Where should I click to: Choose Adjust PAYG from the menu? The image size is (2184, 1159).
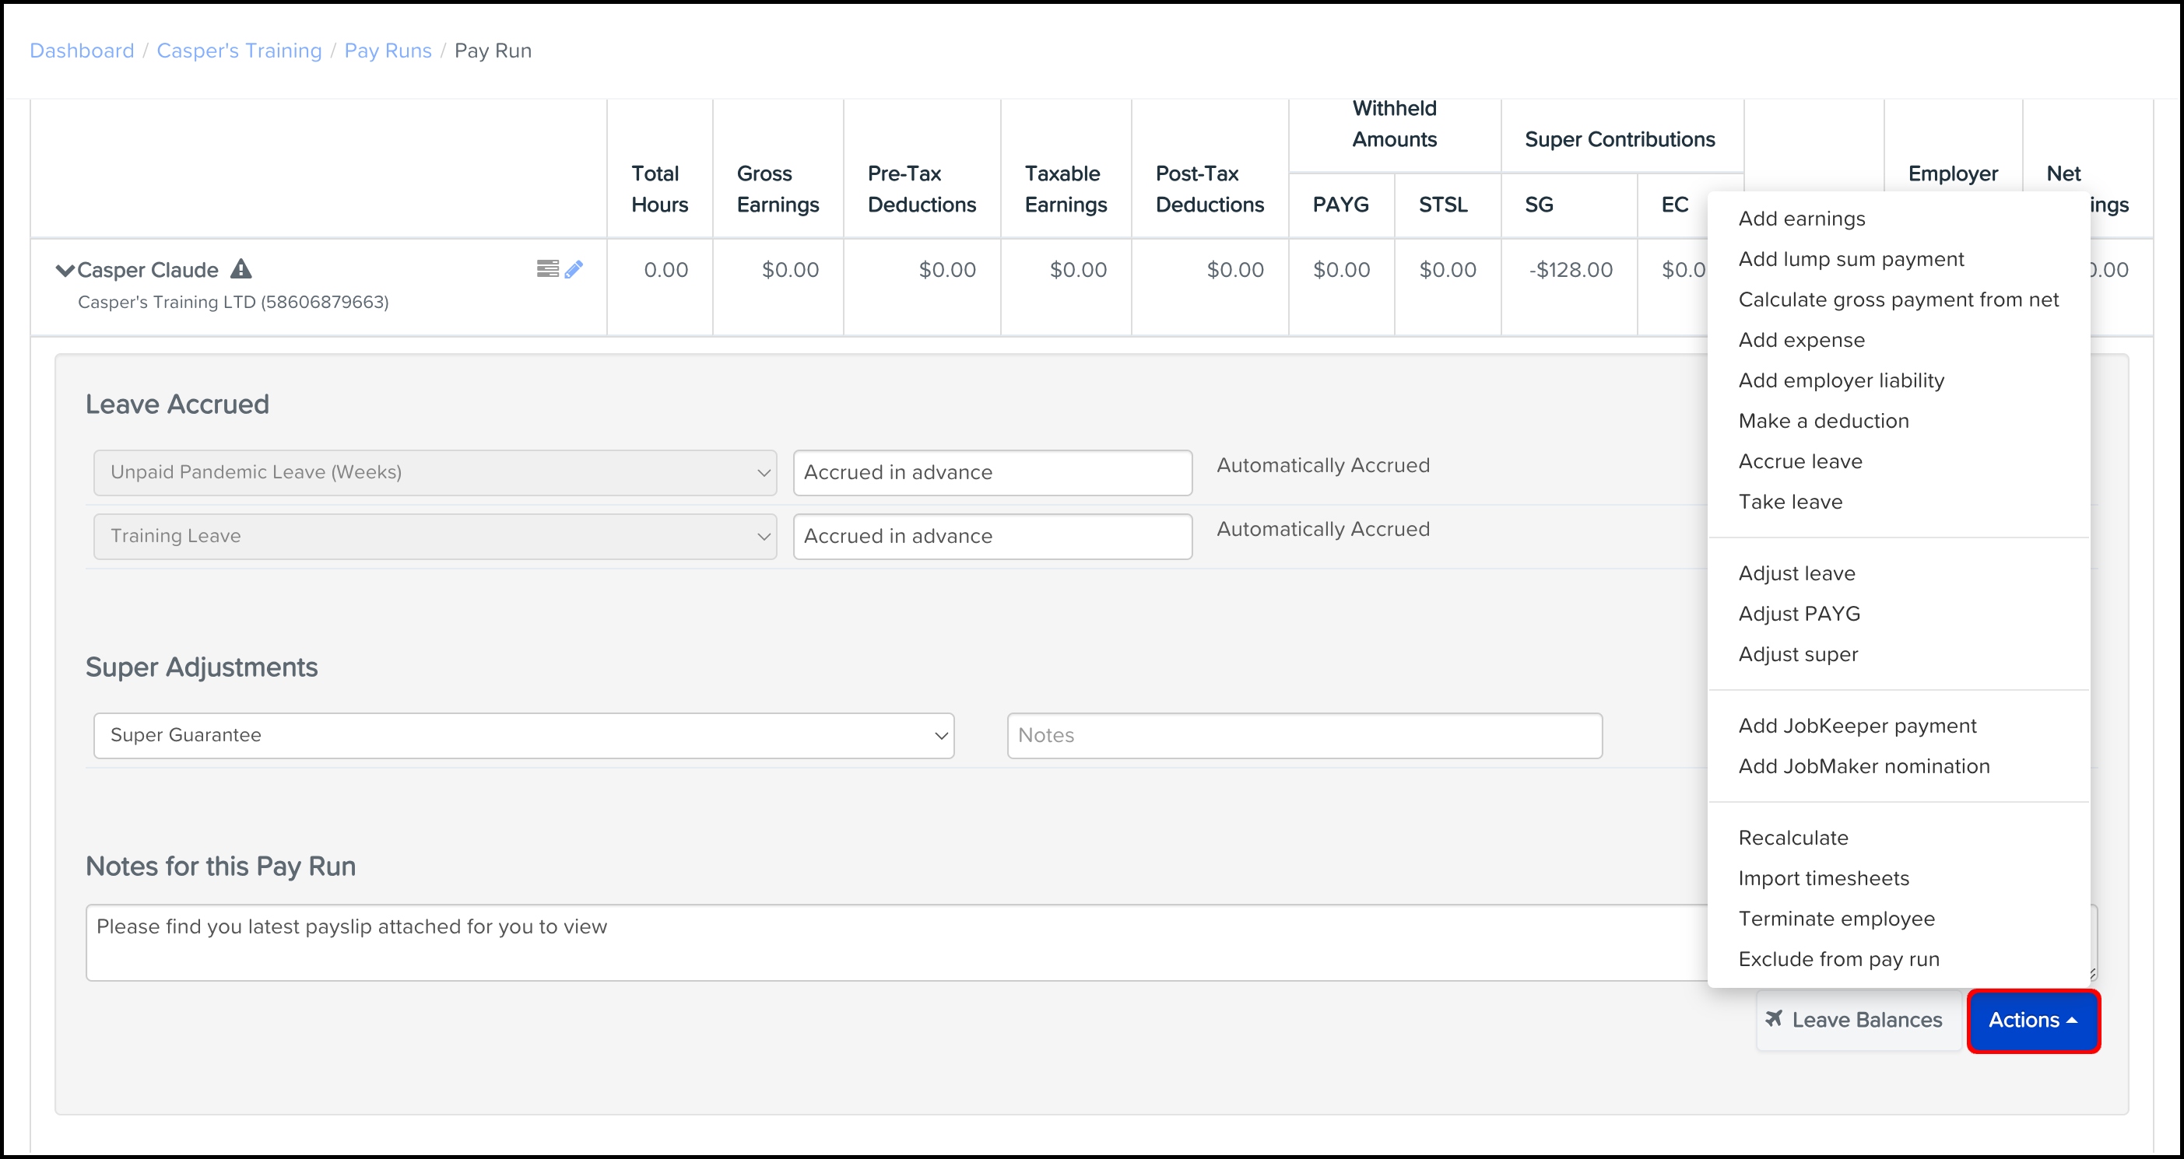1798,614
